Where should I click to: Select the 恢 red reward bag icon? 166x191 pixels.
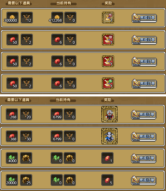pos(108,83)
